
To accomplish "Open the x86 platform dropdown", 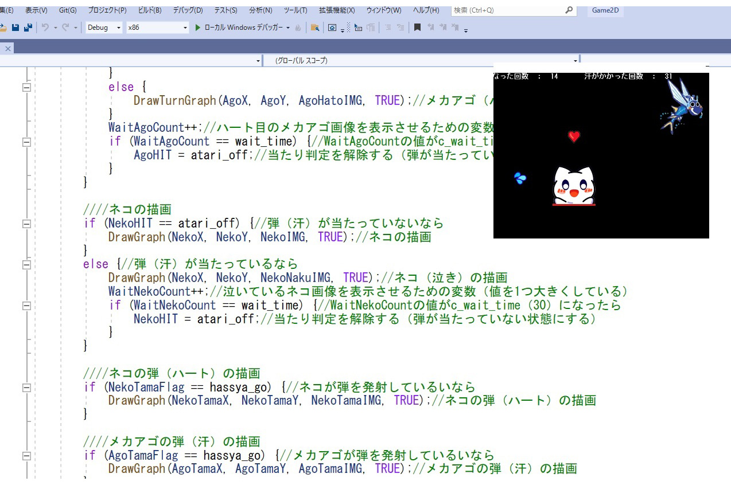I will (158, 28).
